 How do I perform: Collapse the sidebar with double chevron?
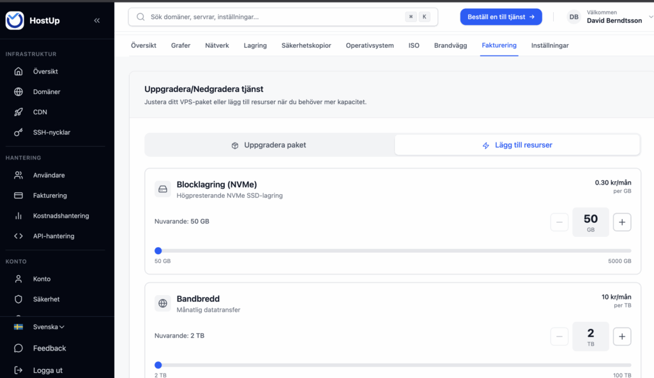97,20
